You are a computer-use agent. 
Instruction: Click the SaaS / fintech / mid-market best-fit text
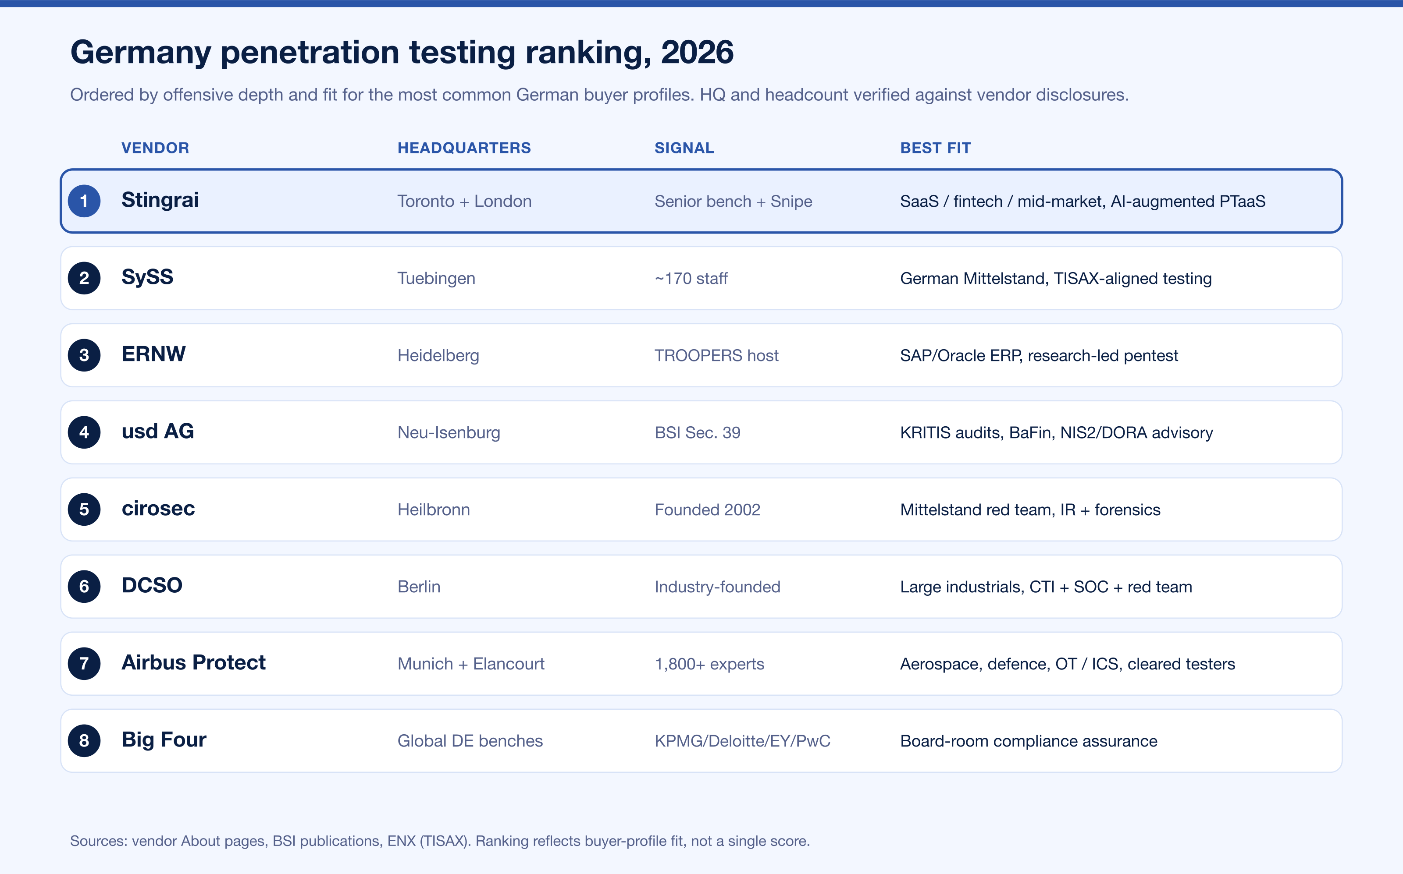pos(1083,201)
